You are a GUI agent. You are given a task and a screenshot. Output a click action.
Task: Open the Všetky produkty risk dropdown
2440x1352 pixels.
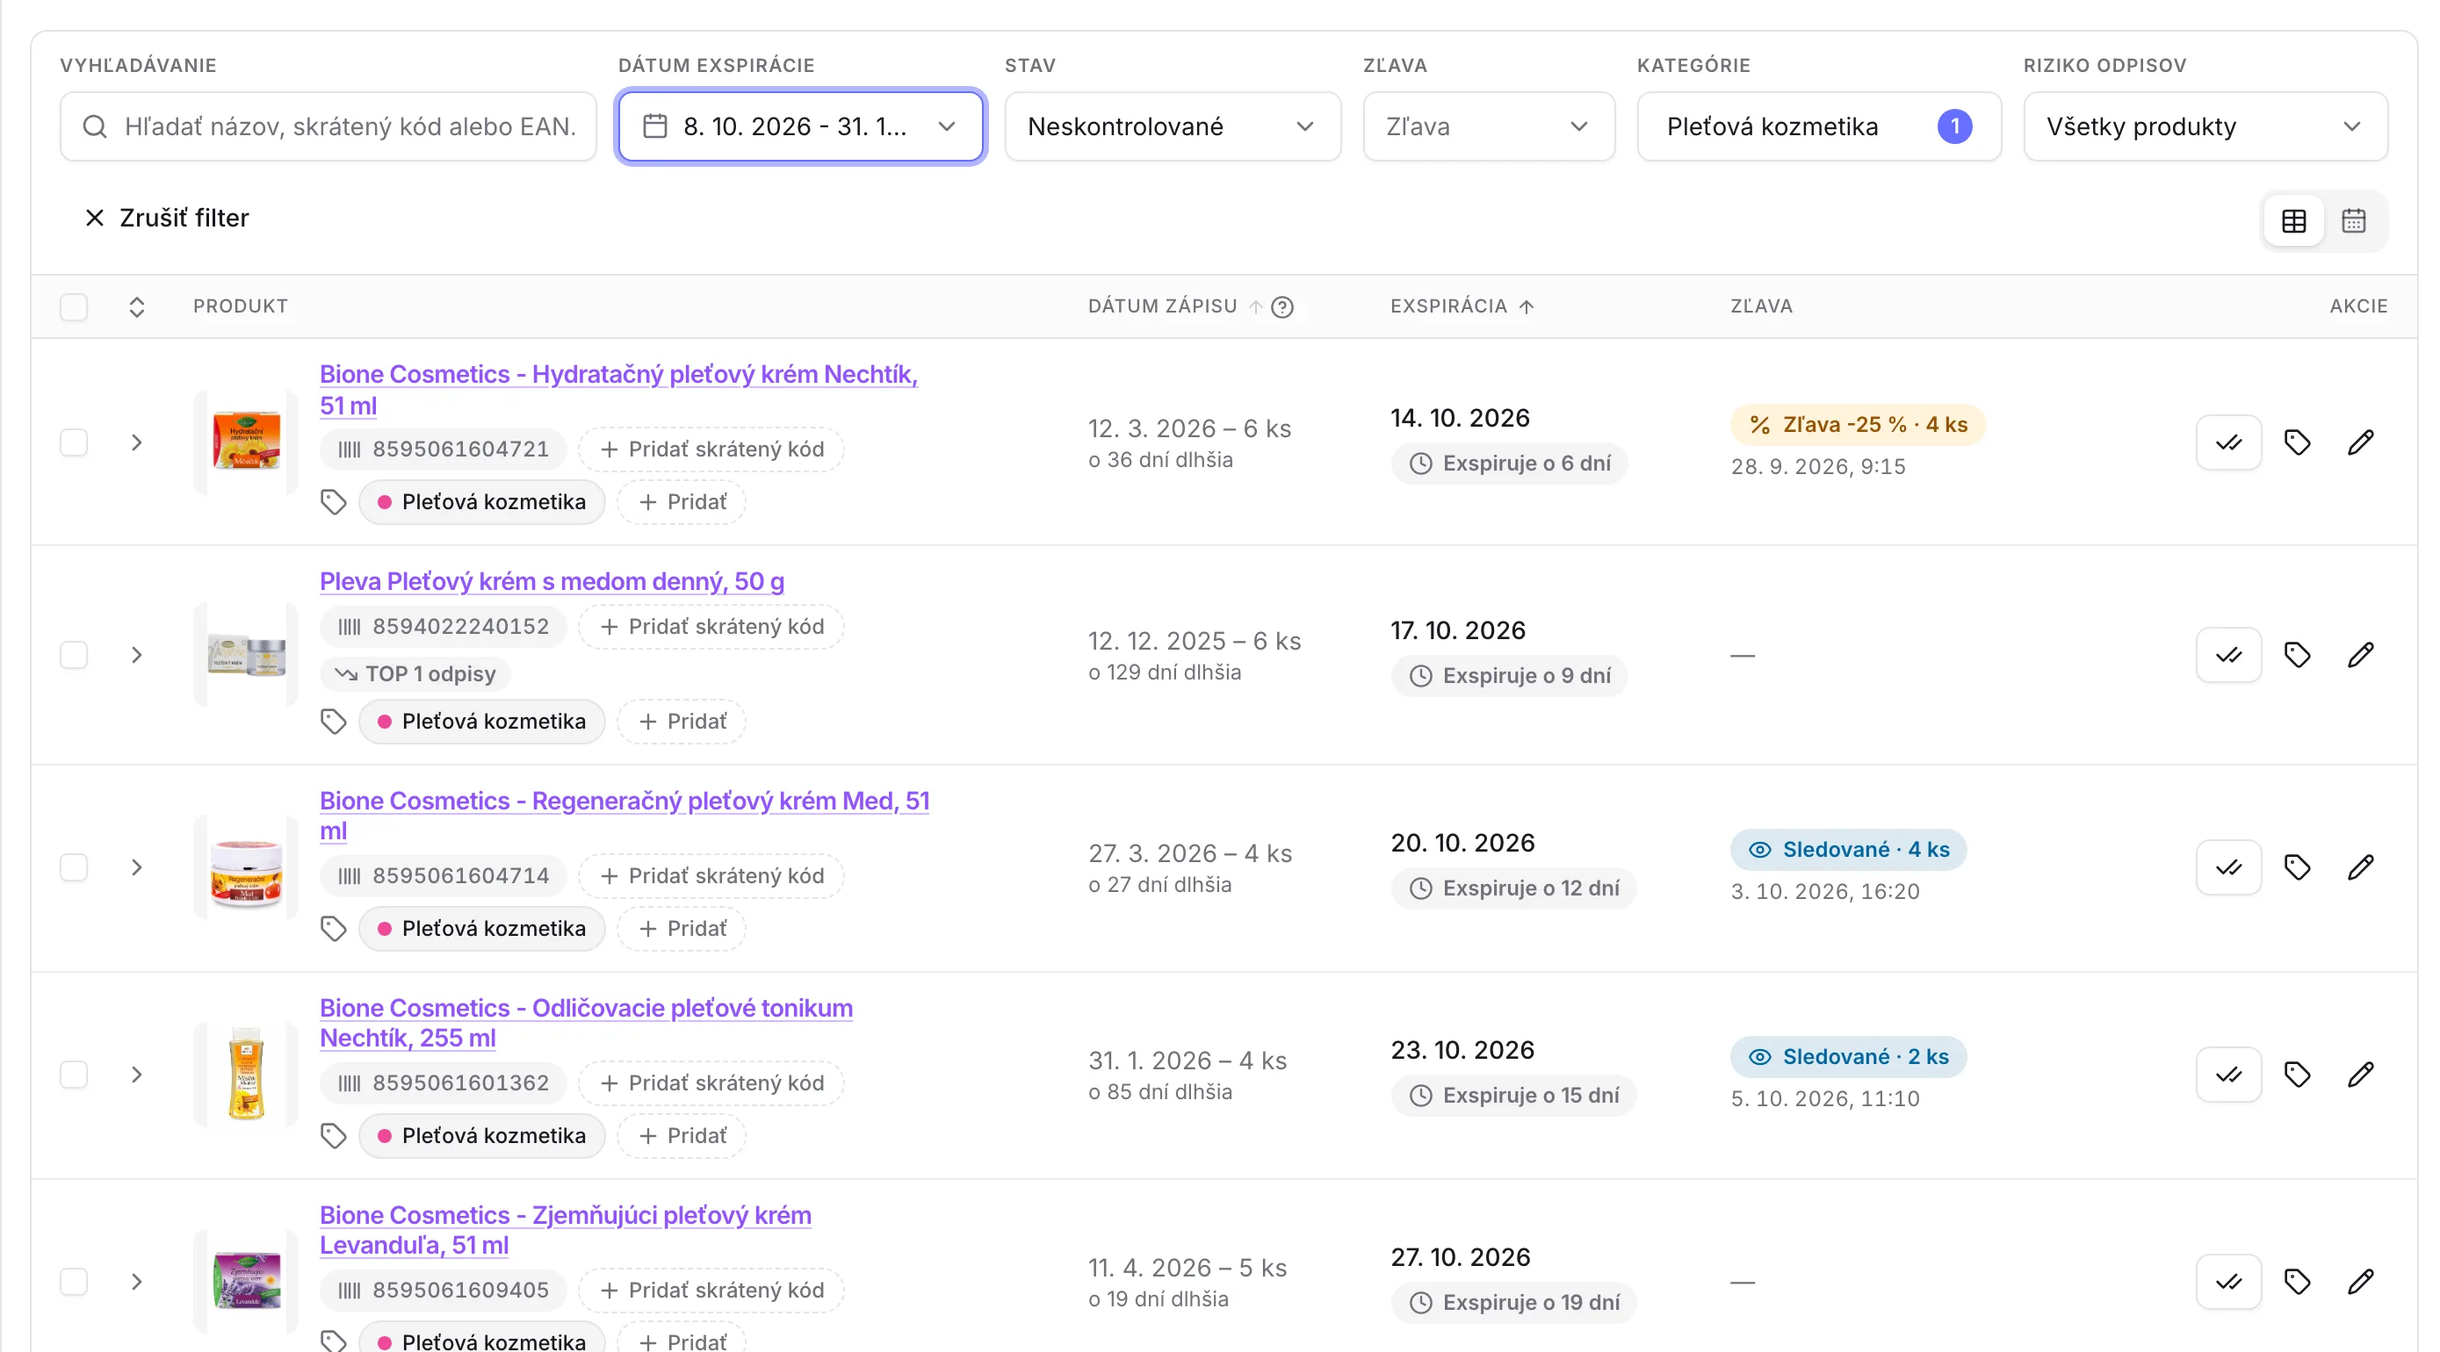click(2204, 126)
